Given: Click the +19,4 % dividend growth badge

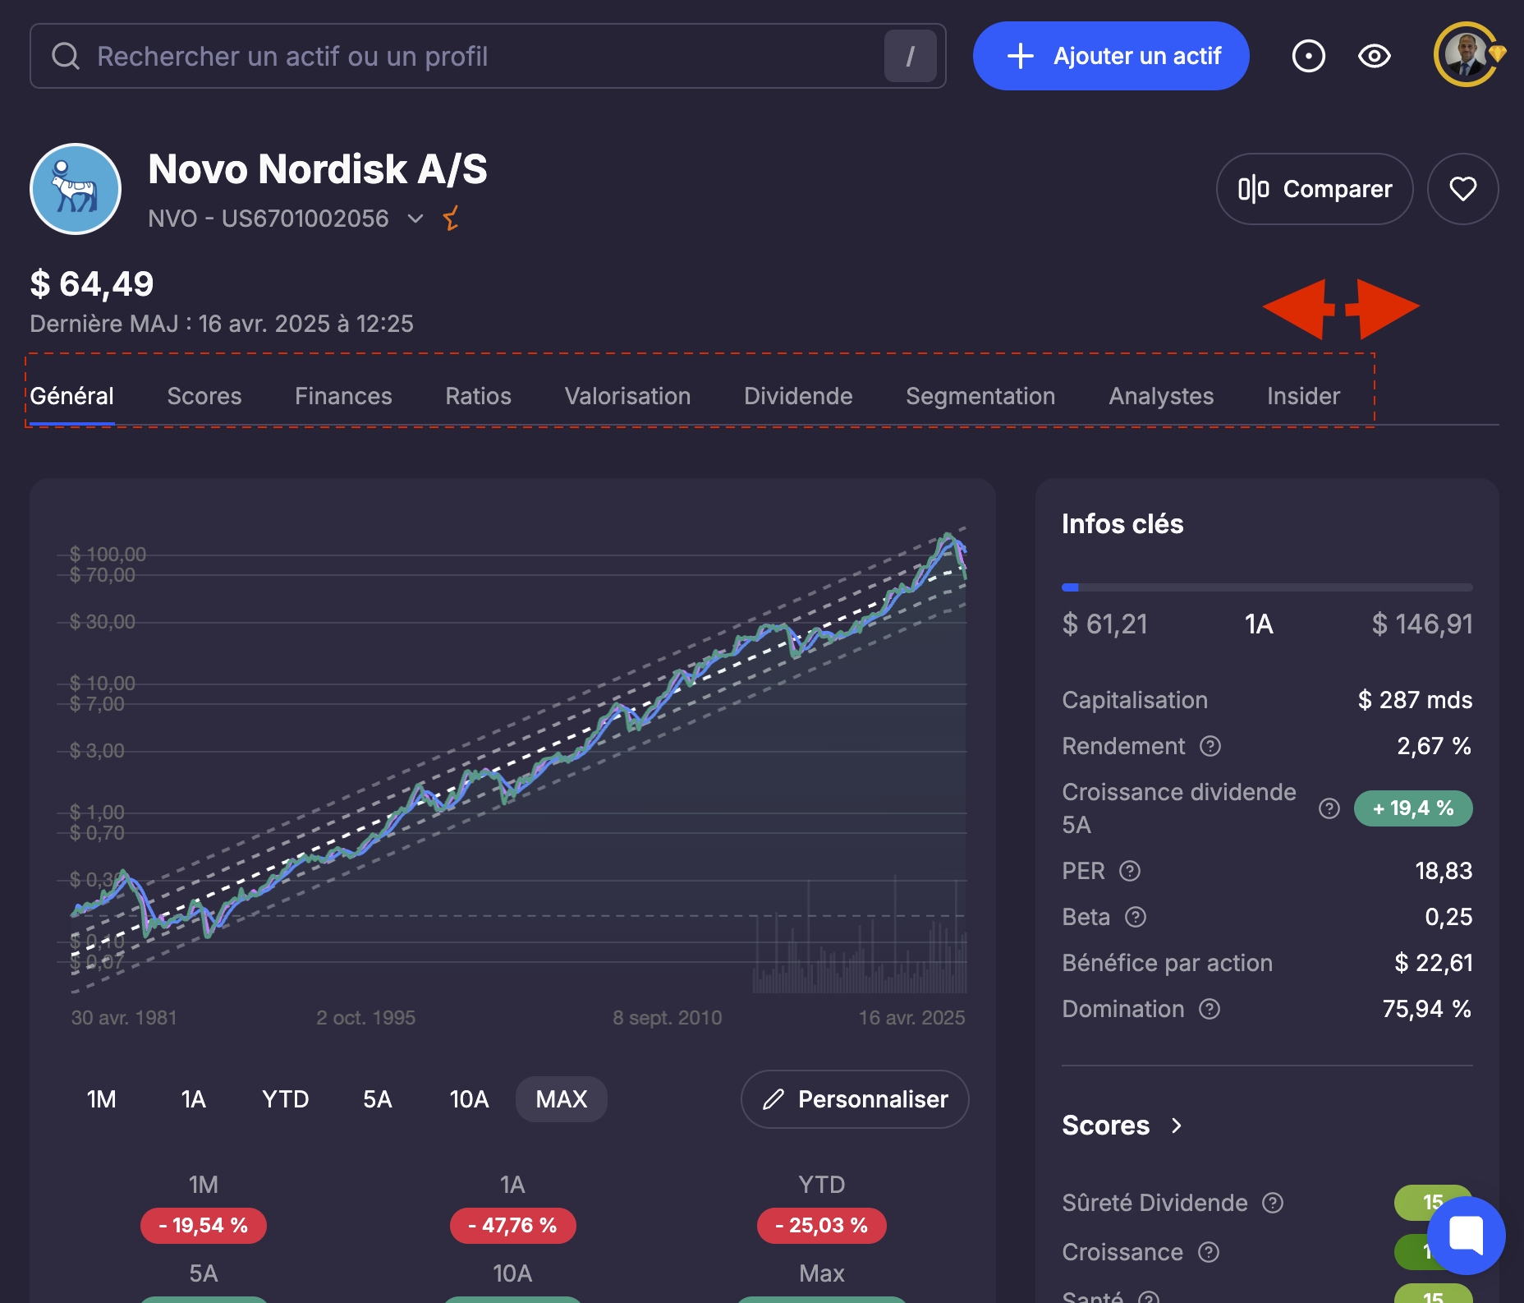Looking at the screenshot, I should pos(1413,808).
